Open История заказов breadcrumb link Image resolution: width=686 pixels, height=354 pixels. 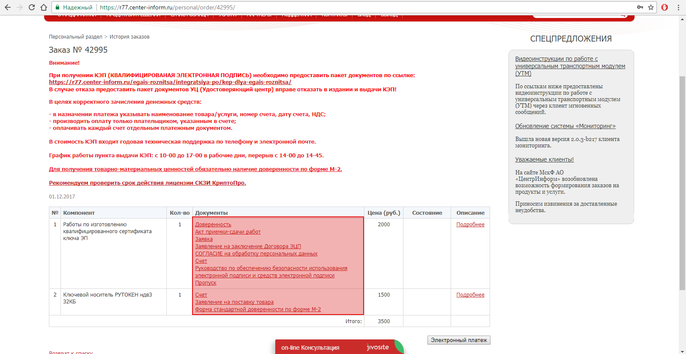129,37
